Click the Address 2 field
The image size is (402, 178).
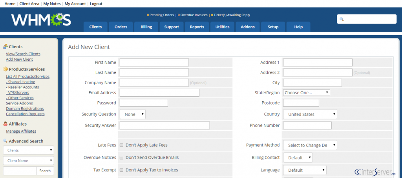pos(318,72)
